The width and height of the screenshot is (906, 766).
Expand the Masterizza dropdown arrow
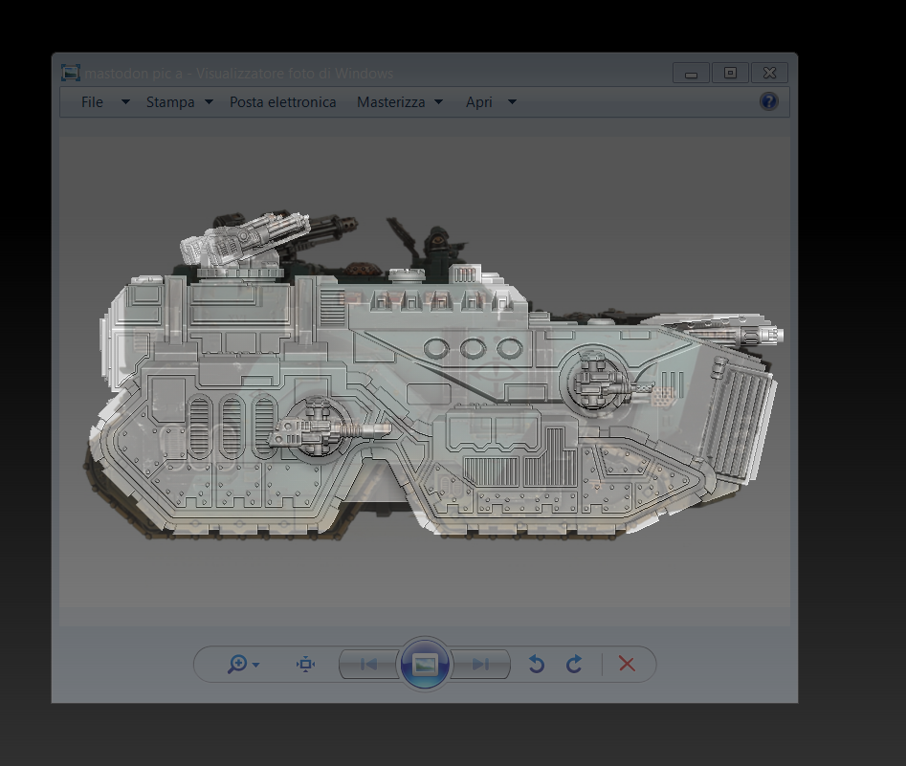[438, 102]
